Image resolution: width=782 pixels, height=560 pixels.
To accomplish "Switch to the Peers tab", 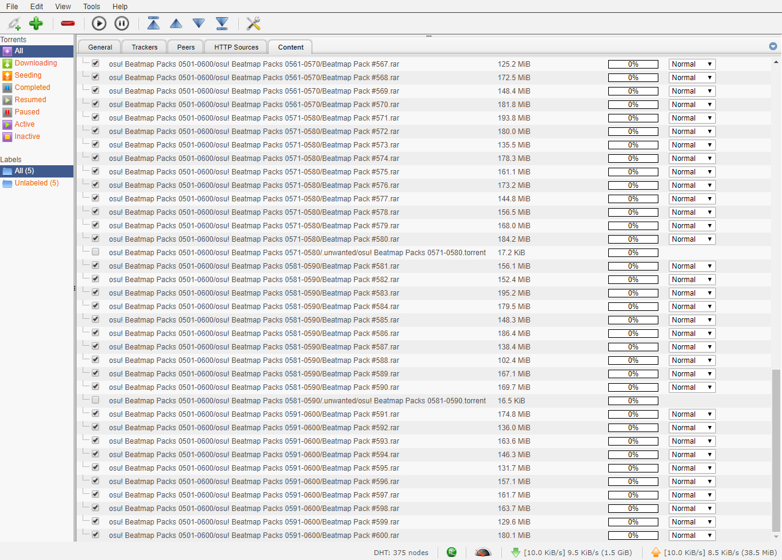I will pos(186,47).
